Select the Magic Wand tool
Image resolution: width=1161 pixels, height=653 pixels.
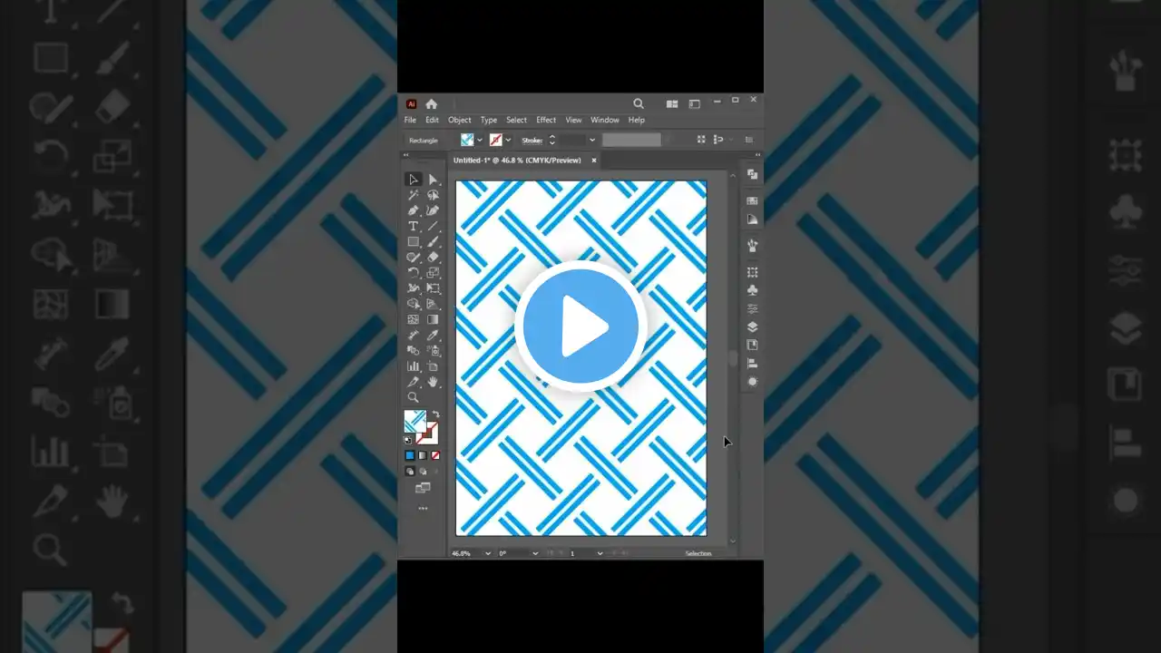pos(414,195)
